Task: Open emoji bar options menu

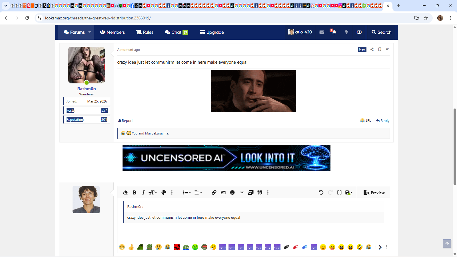Action: [386, 247]
